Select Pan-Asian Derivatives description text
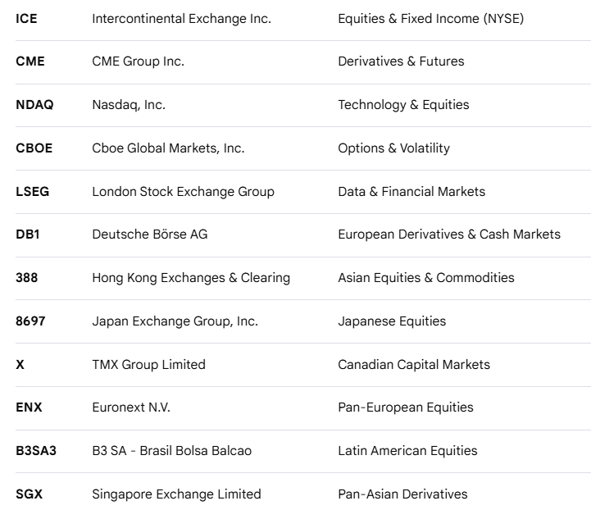Image resolution: width=591 pixels, height=510 pixels. 402,494
